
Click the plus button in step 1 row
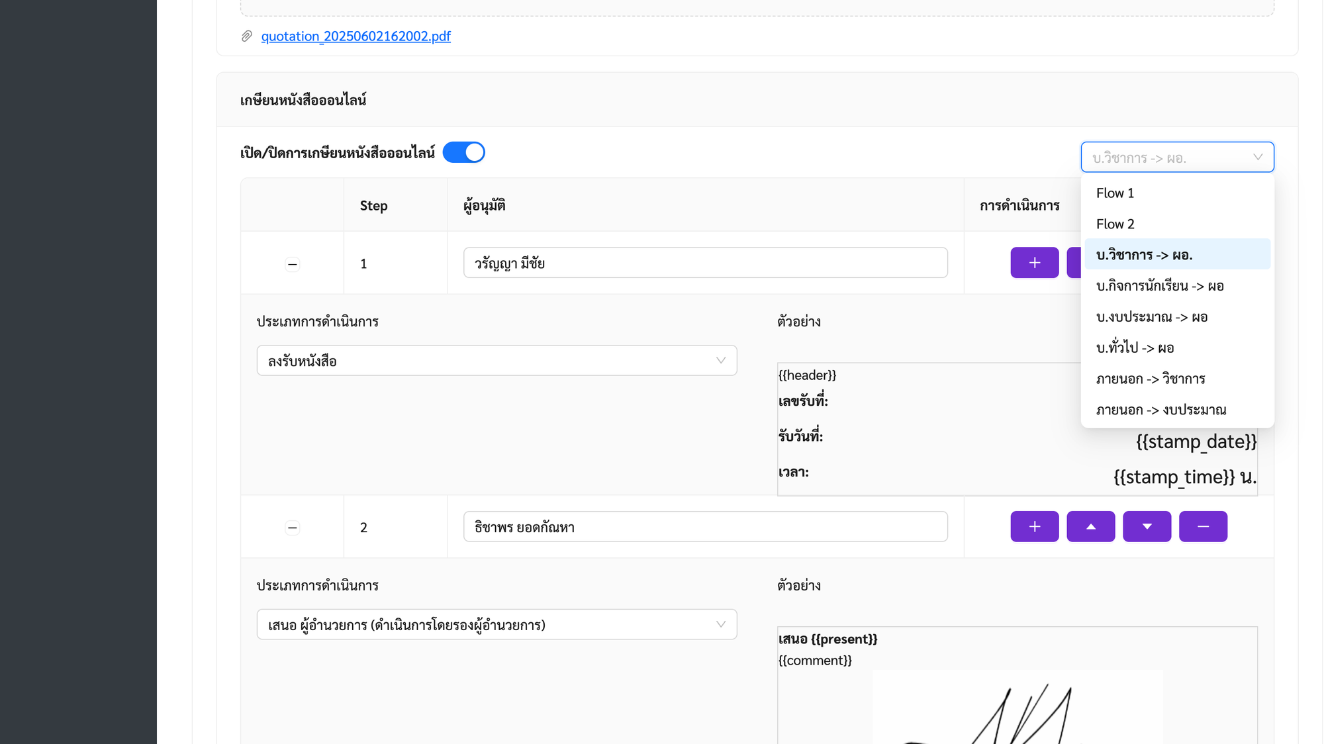(1034, 263)
